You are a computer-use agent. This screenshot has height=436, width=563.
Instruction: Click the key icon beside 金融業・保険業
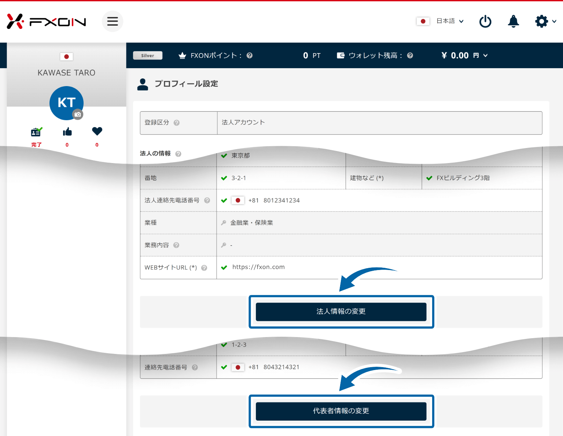point(224,223)
